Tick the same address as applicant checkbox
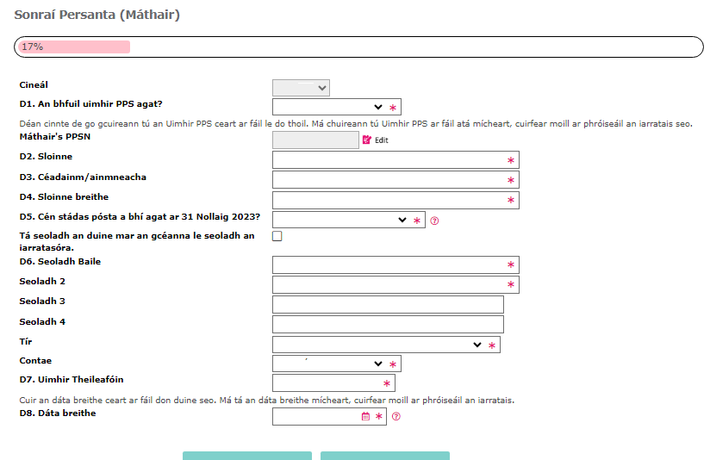 coord(277,236)
